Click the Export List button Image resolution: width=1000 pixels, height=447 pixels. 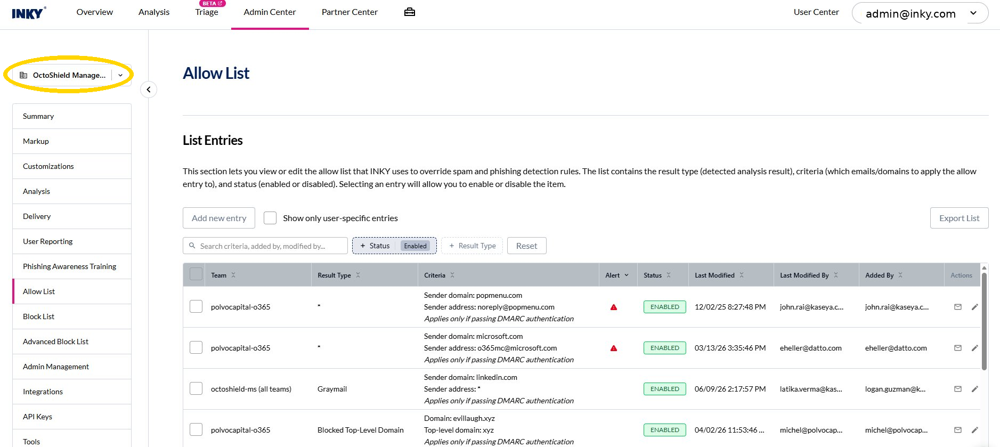(x=959, y=218)
